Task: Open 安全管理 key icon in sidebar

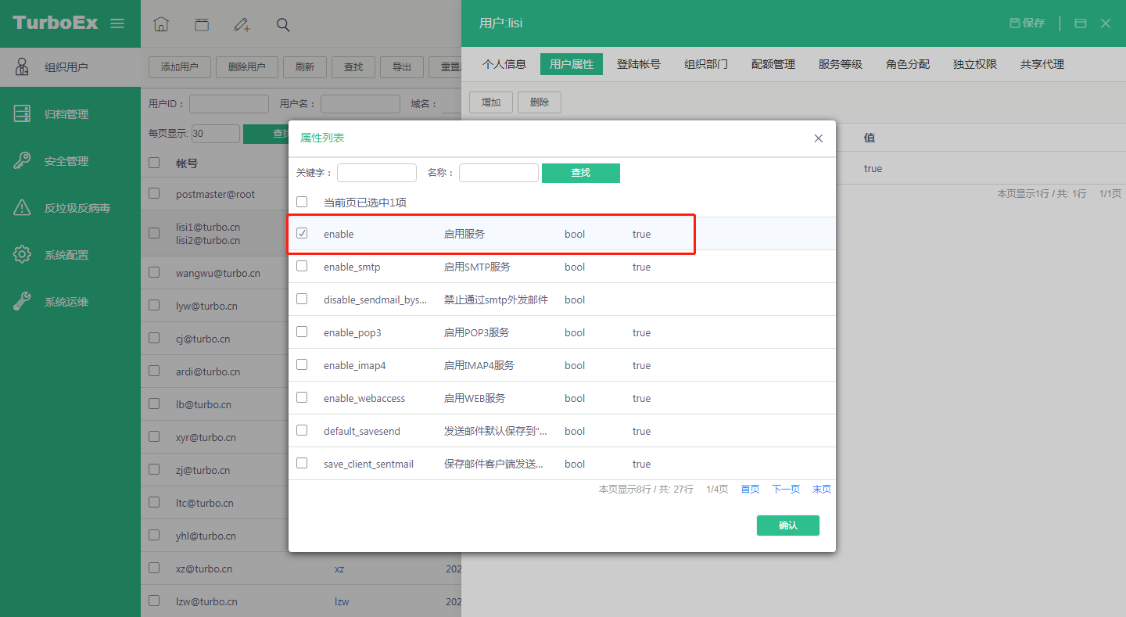Action: pos(22,161)
